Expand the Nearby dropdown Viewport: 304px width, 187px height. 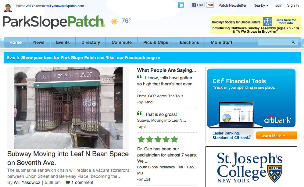click(x=261, y=5)
